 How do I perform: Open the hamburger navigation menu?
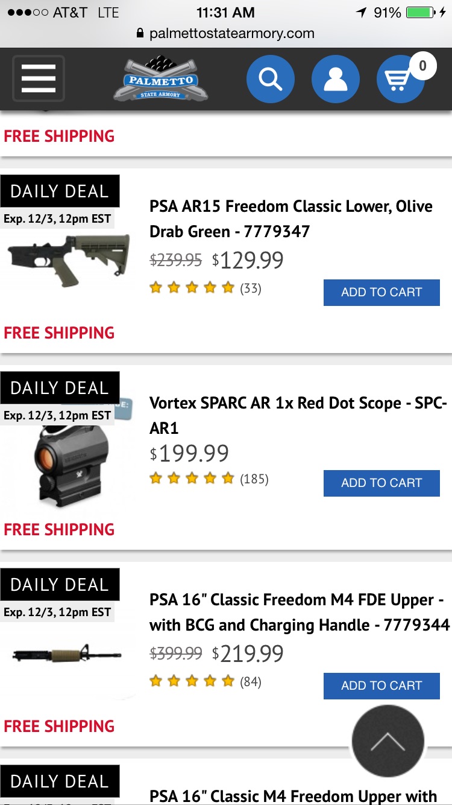point(38,78)
